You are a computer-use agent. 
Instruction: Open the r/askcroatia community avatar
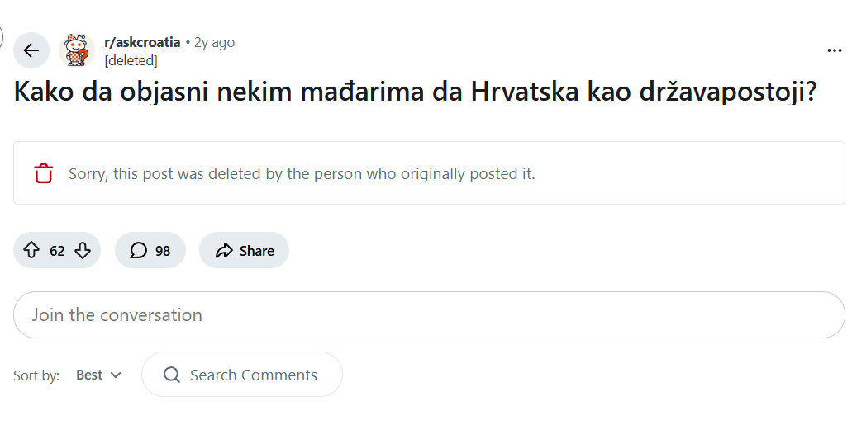click(x=77, y=50)
